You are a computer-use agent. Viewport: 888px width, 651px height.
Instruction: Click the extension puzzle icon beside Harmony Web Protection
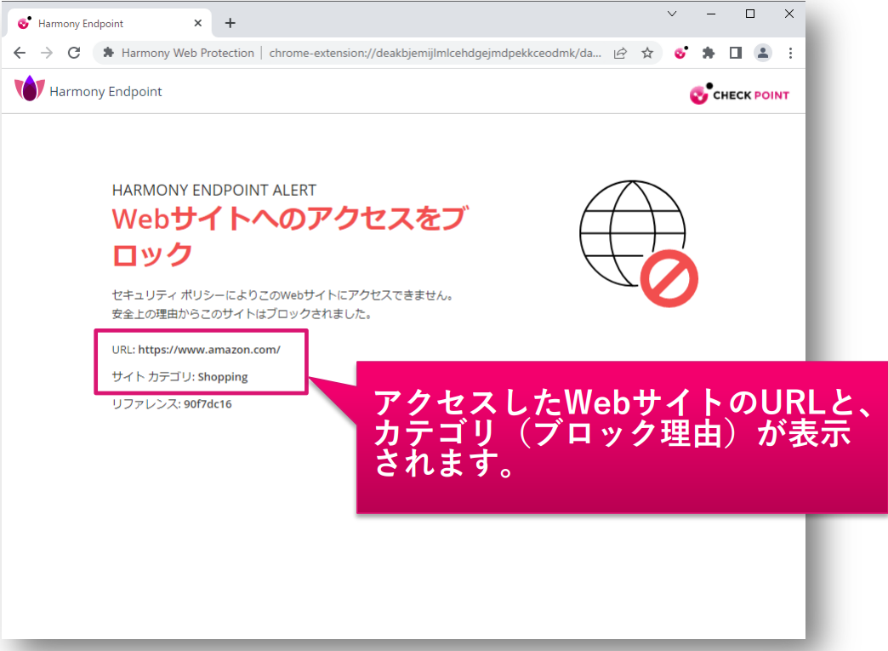tap(108, 53)
